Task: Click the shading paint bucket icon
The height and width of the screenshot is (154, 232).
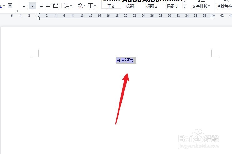Action: point(80,6)
